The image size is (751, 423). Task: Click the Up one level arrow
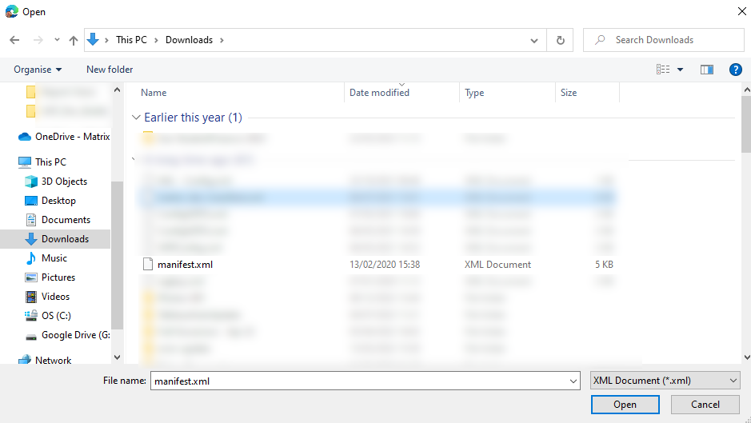(74, 40)
